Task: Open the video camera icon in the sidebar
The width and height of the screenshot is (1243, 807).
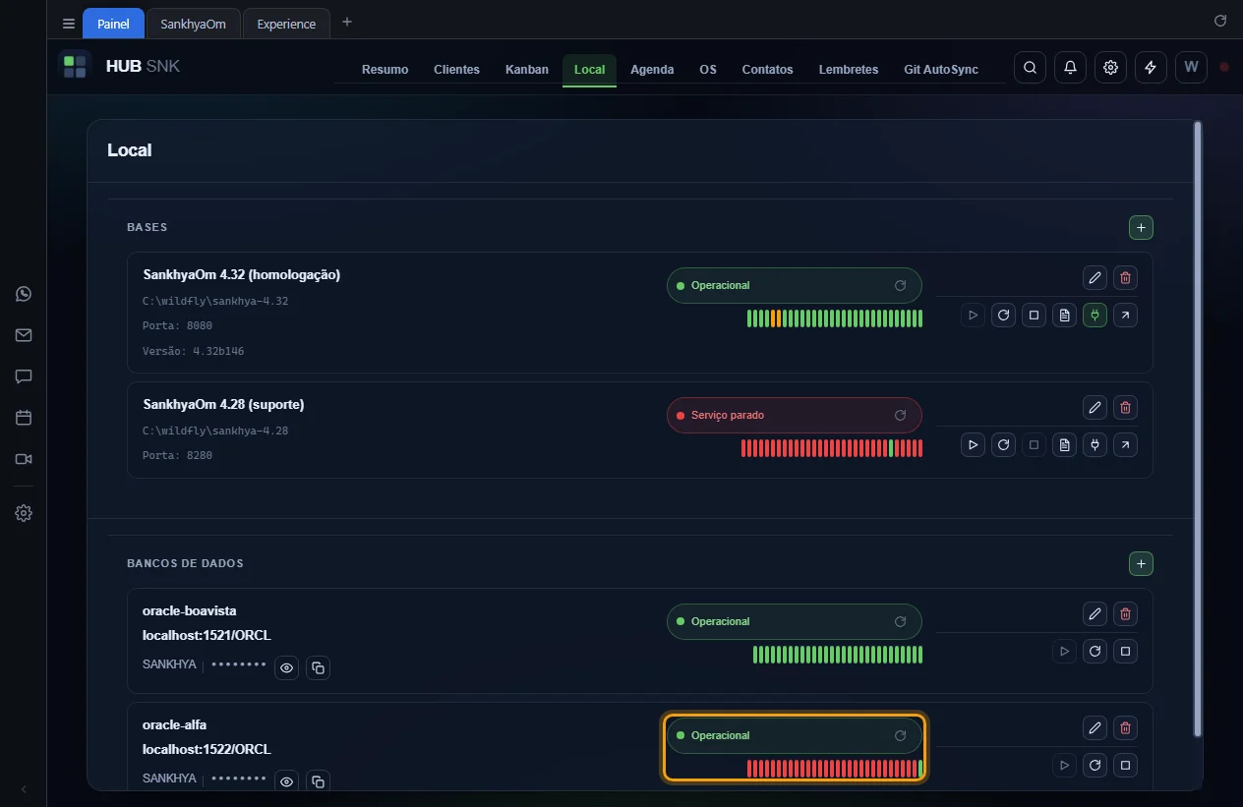Action: (24, 459)
